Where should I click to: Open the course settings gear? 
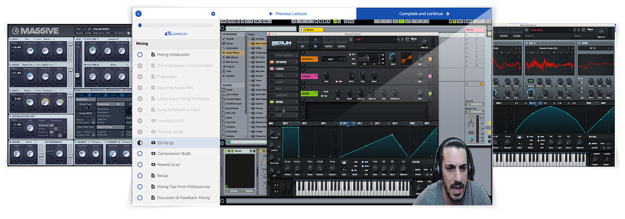[213, 14]
